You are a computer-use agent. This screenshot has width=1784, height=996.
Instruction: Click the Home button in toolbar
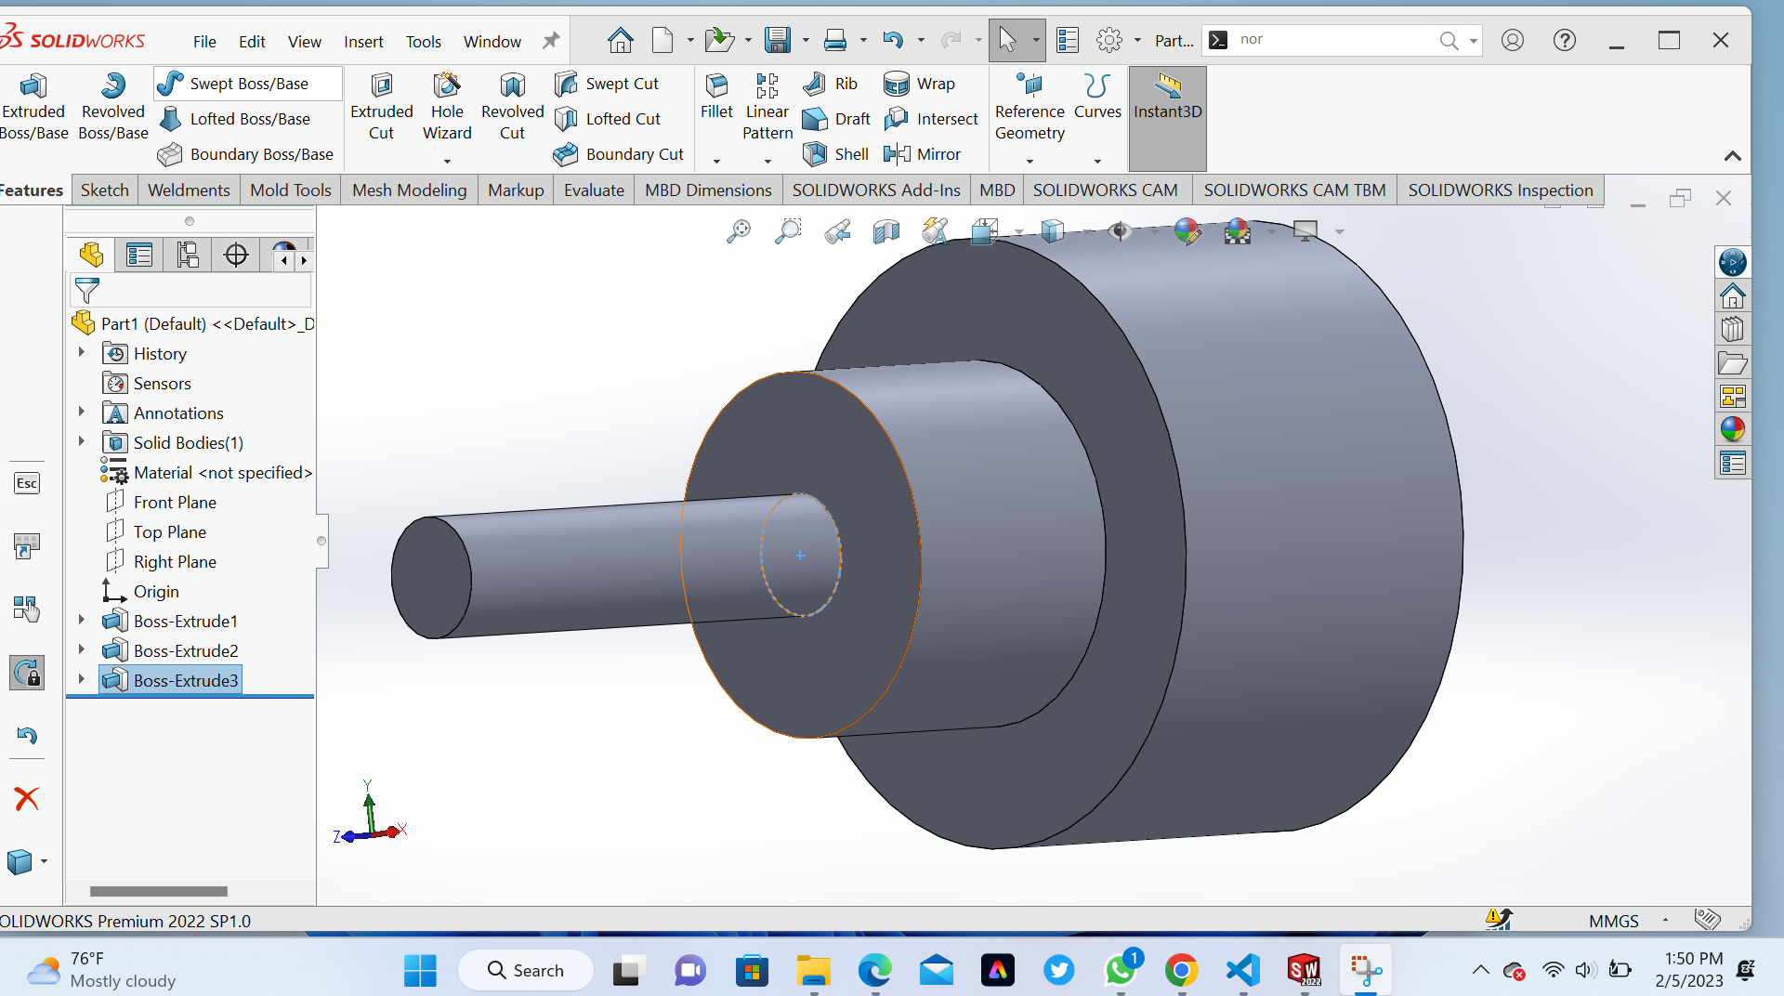point(620,40)
